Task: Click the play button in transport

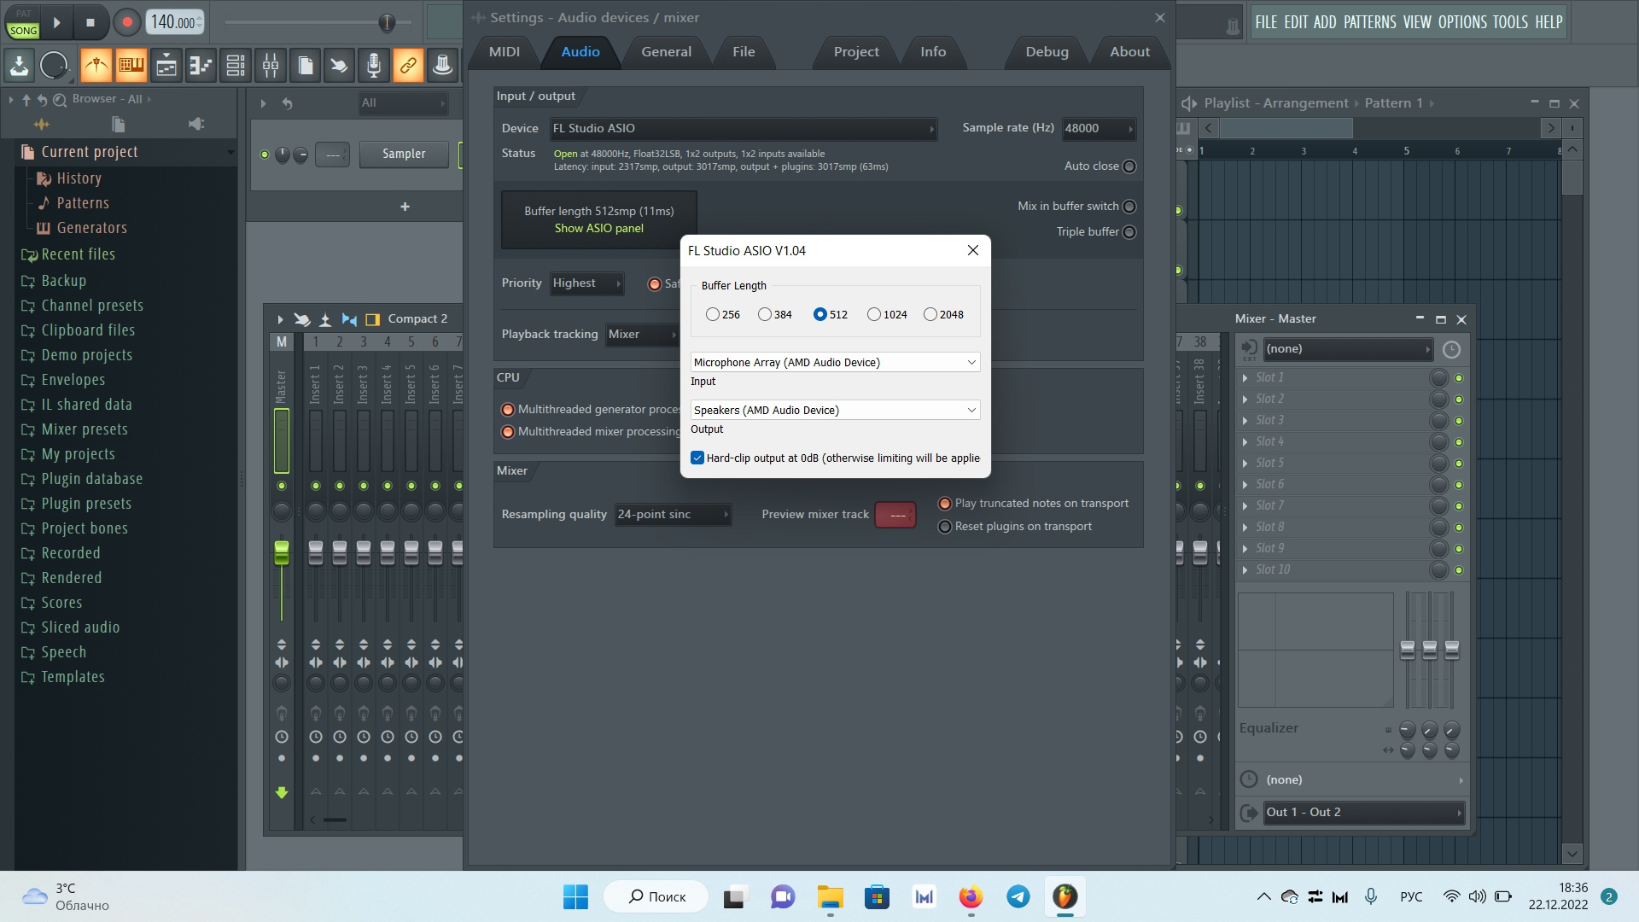Action: (x=56, y=21)
